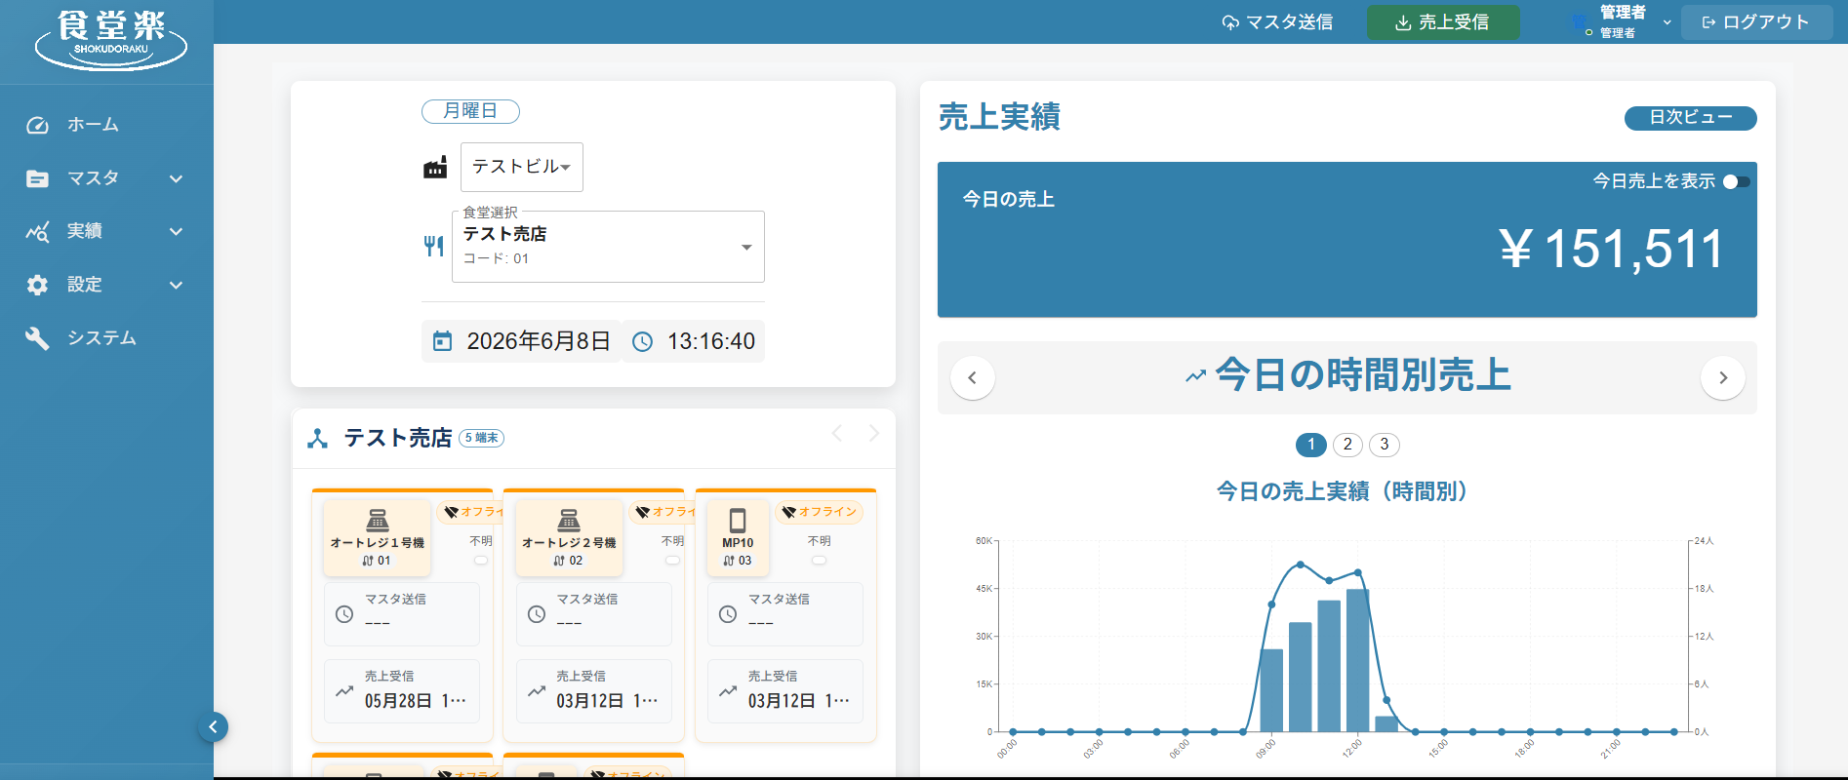Click the offline wifi icon on オートレジ２号機 card
Image resolution: width=1848 pixels, height=780 pixels.
642,512
